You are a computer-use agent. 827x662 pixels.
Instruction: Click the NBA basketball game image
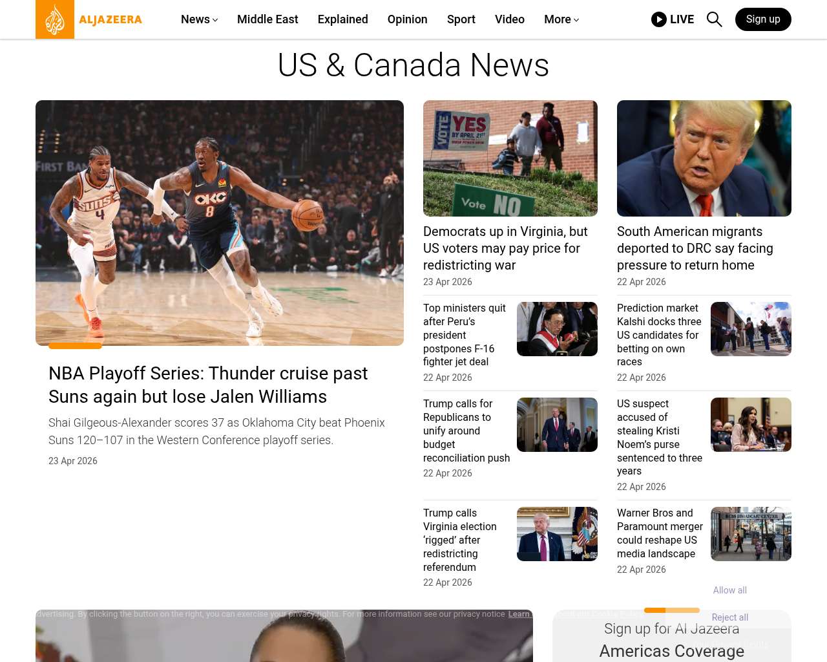(x=220, y=223)
